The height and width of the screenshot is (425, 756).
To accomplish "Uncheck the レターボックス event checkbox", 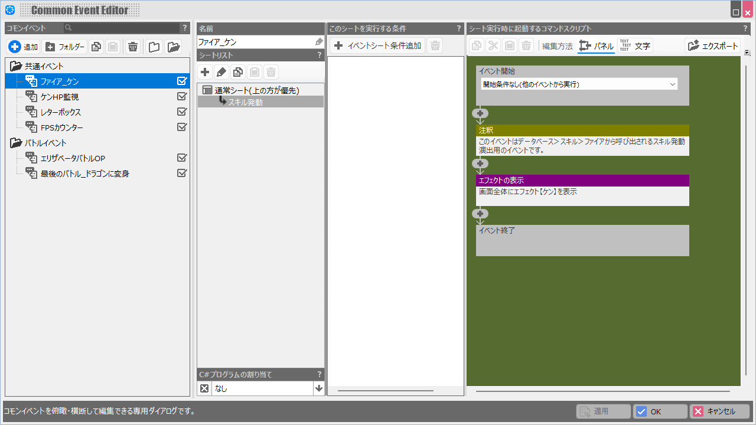I will click(182, 112).
